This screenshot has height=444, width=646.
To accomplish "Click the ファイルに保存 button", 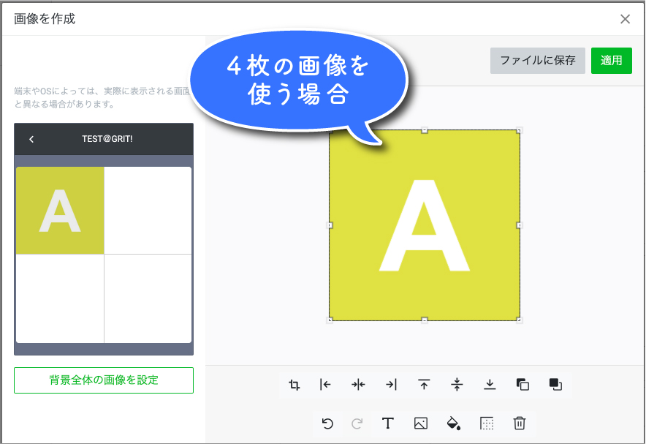I will [537, 61].
